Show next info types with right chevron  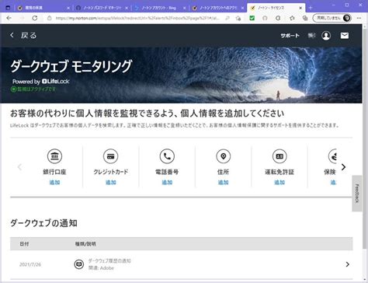(343, 167)
